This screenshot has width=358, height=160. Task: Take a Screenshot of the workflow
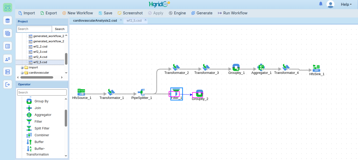point(130,13)
